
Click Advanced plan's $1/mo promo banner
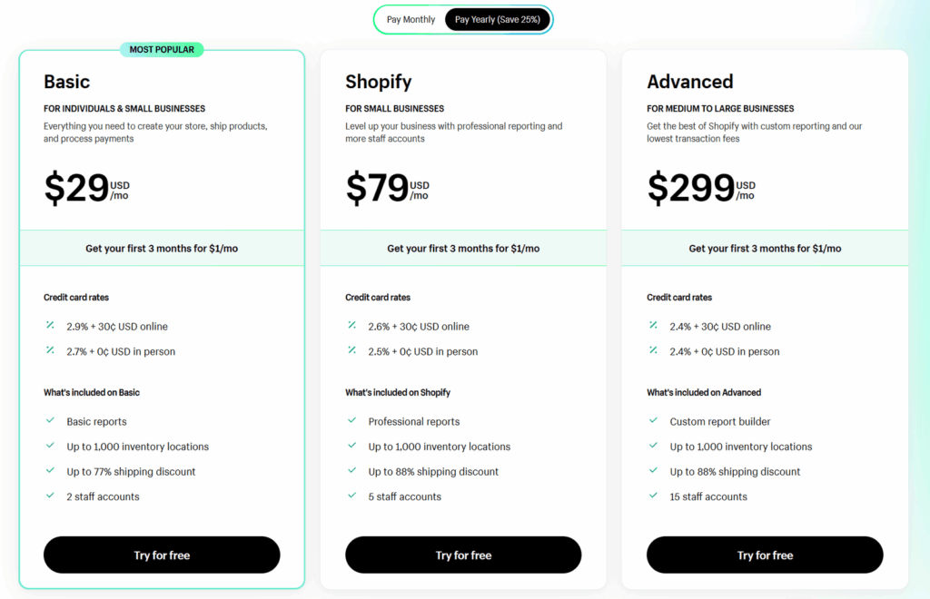765,248
